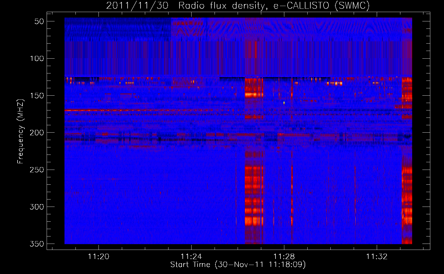The width and height of the screenshot is (444, 274).
Task: Click the 200 frequency tick label
Action: pyautogui.click(x=37, y=133)
